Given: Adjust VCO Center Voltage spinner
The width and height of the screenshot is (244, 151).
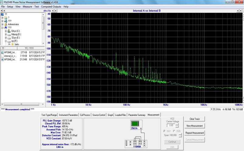Looking at the screenshot, I should click(177, 125).
